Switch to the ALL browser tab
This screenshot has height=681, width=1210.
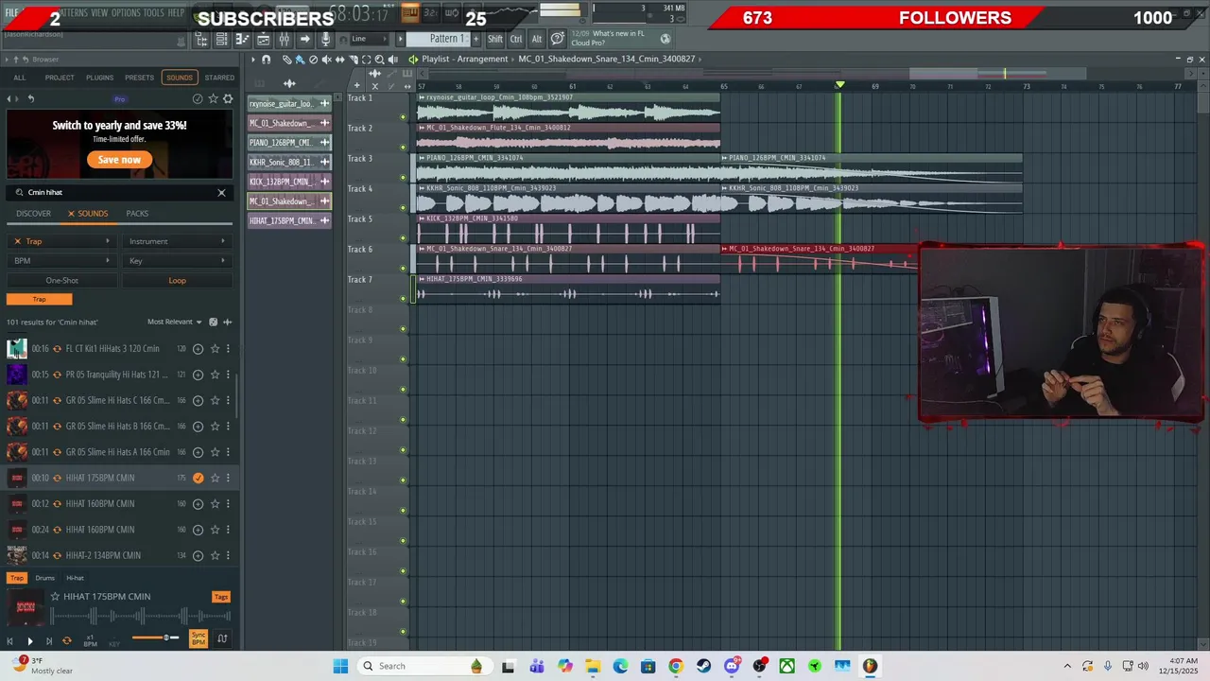(19, 78)
